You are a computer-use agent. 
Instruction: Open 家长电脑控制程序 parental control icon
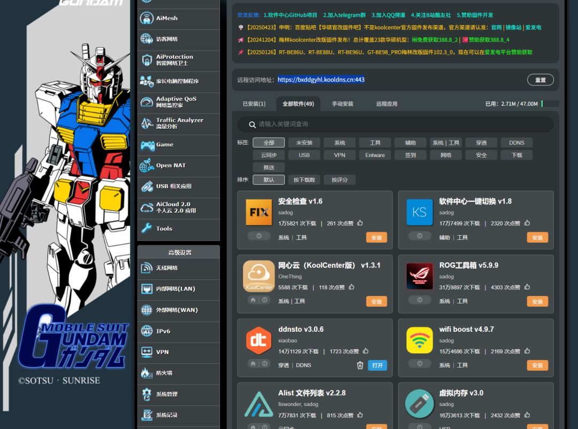147,81
